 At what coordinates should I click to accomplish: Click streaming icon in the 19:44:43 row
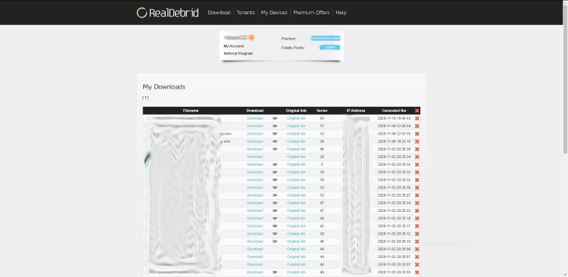coord(275,118)
